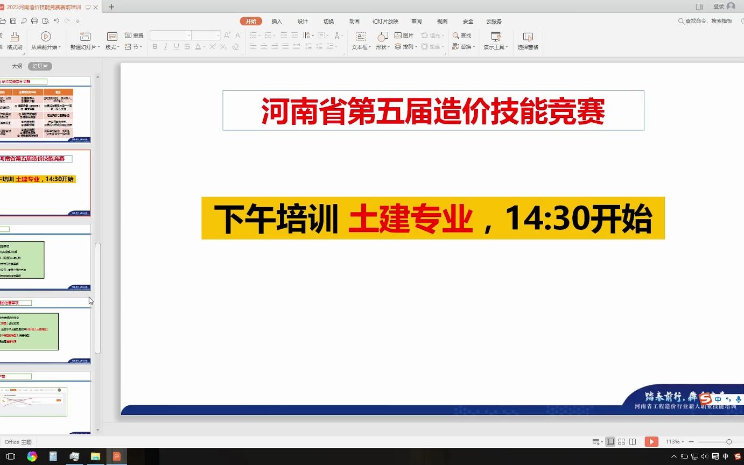Click the justify alignment icon
This screenshot has width=744, height=465.
point(285,47)
